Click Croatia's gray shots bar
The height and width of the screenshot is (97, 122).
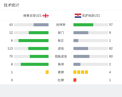tap(81, 33)
